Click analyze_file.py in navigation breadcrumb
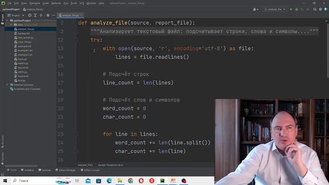The height and width of the screenshot is (185, 329). coord(33,9)
